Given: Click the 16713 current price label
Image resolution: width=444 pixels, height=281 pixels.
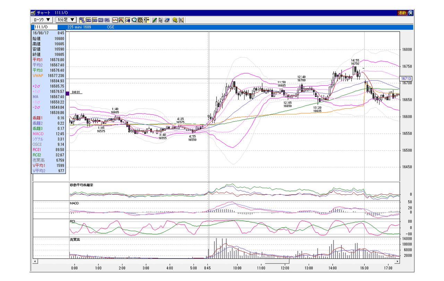Looking at the screenshot, I should click(406, 79).
